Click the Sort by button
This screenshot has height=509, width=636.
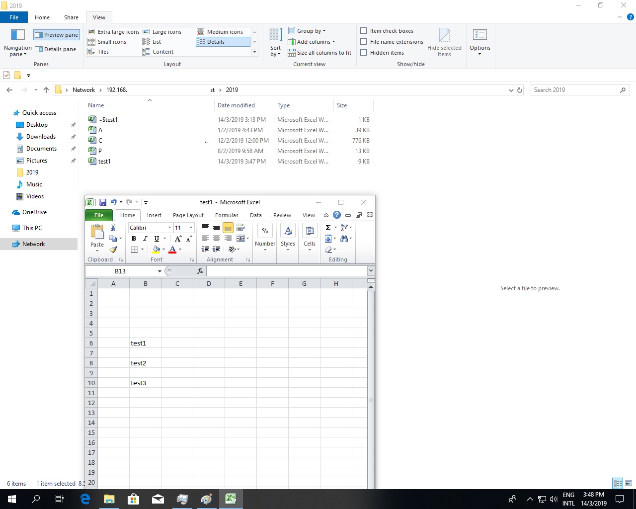pyautogui.click(x=276, y=42)
